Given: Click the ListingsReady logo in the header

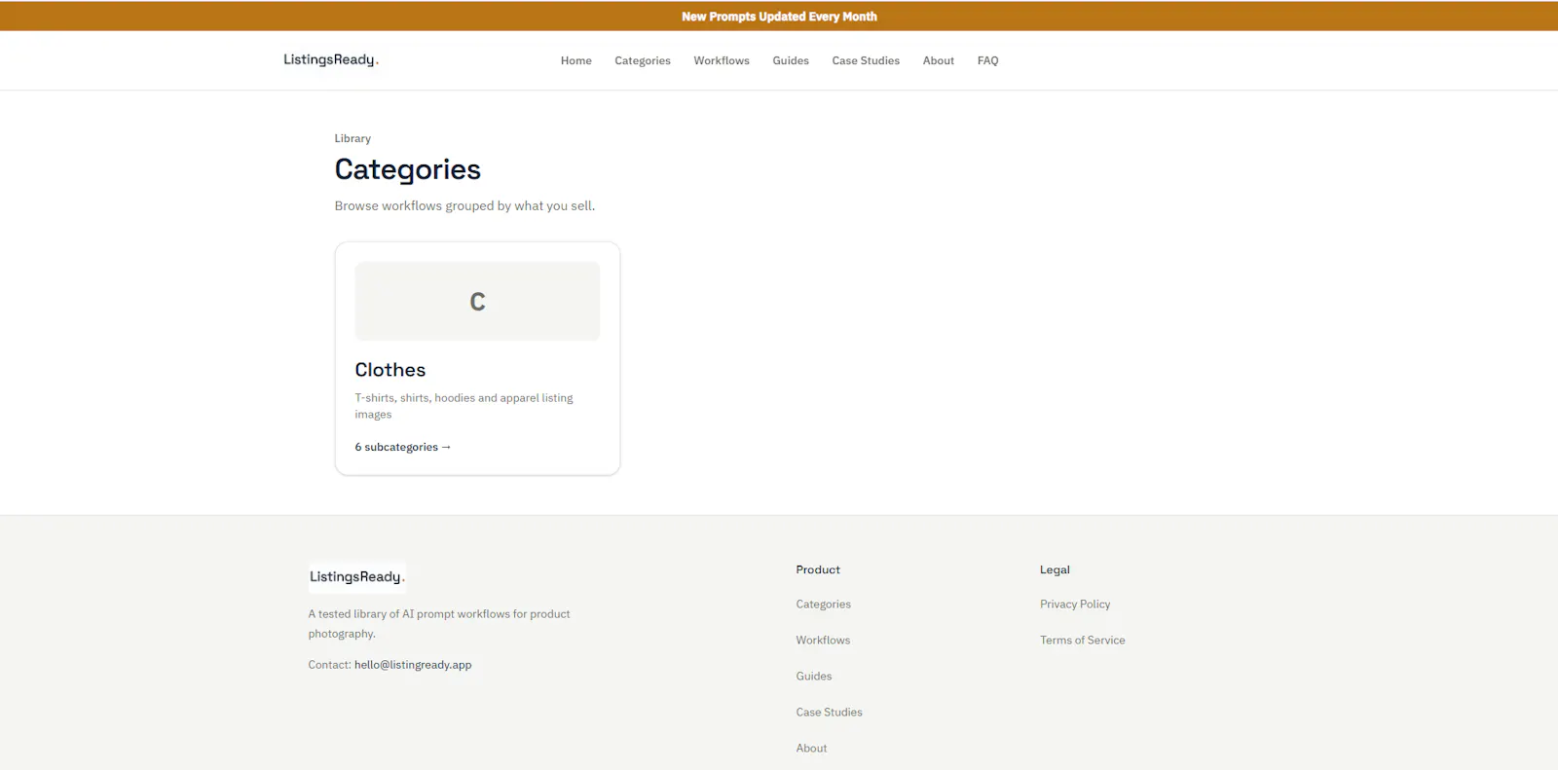Looking at the screenshot, I should (331, 60).
